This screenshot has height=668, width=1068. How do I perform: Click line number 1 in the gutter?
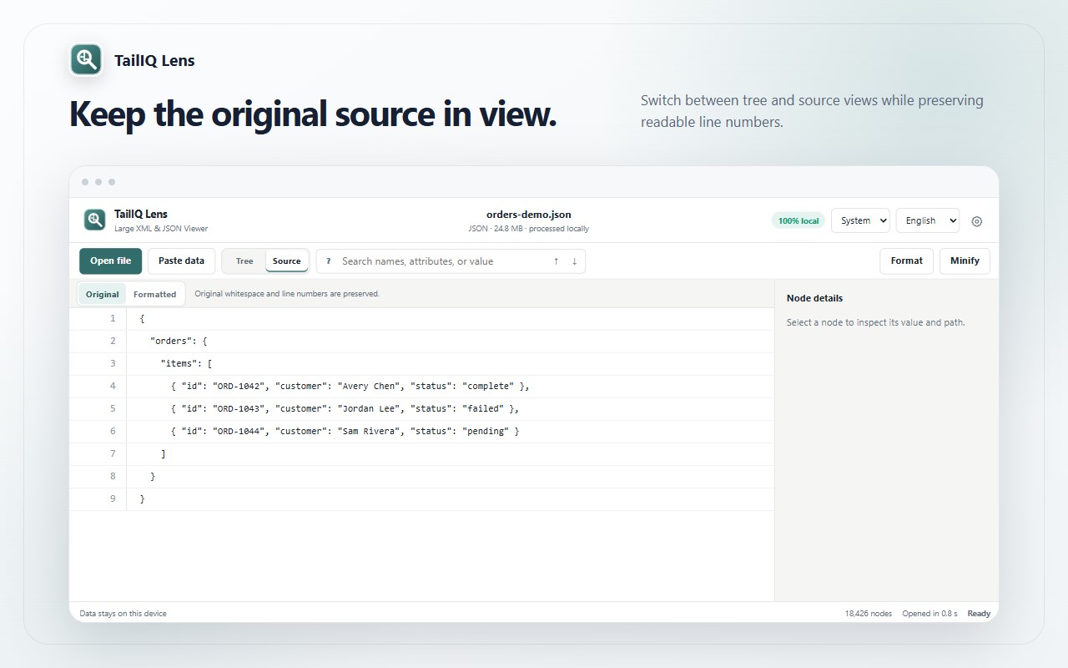(x=113, y=319)
